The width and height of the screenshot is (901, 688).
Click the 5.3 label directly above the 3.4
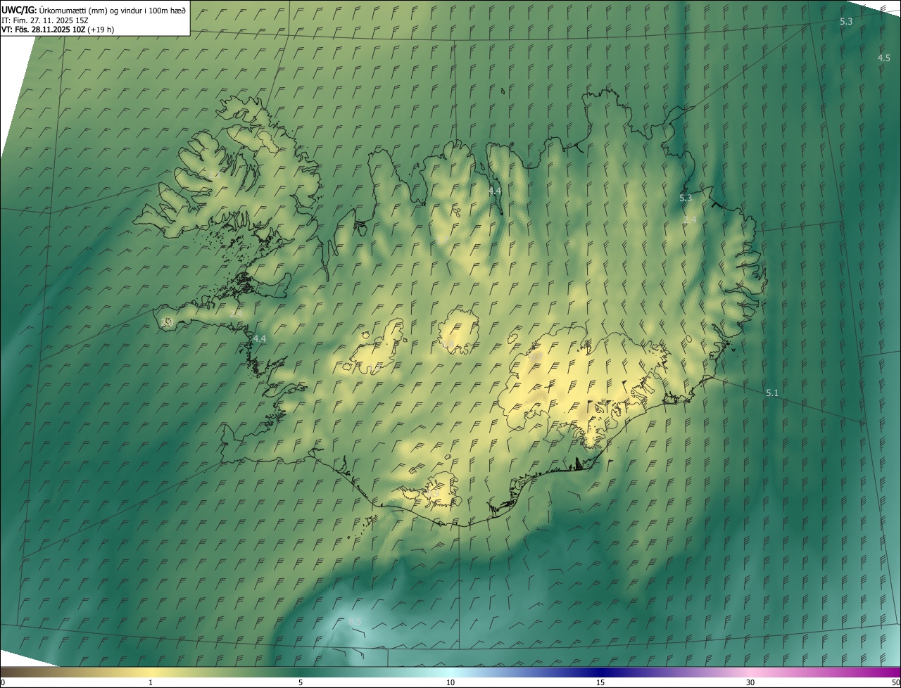pos(686,198)
